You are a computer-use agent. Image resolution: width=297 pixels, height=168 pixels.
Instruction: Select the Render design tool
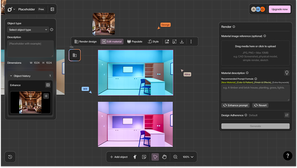(x=85, y=41)
